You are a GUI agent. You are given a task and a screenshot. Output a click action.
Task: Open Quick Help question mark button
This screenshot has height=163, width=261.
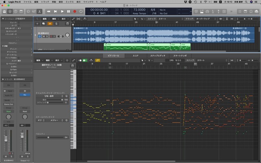(15, 11)
